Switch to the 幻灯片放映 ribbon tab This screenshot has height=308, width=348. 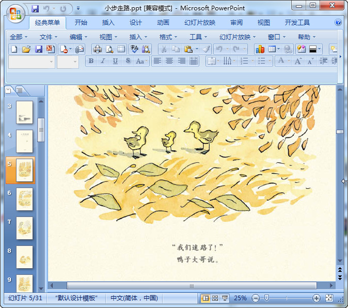(200, 22)
